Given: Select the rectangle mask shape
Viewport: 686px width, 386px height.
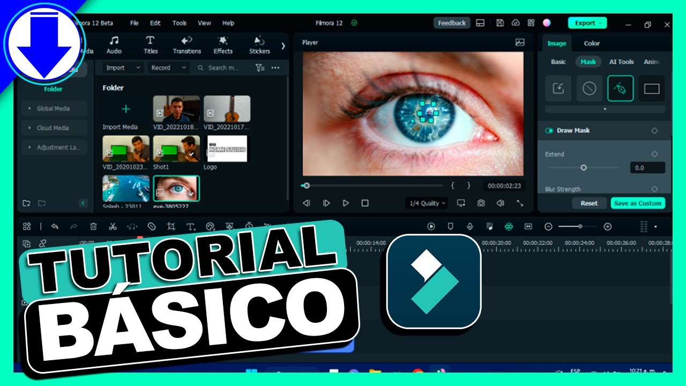Looking at the screenshot, I should [x=652, y=88].
